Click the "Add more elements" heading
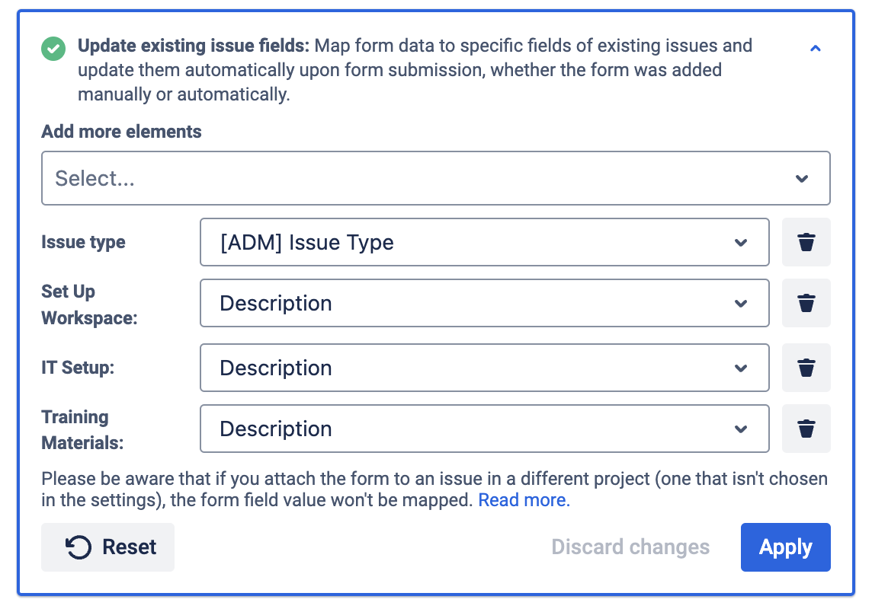The image size is (872, 612). (x=121, y=132)
